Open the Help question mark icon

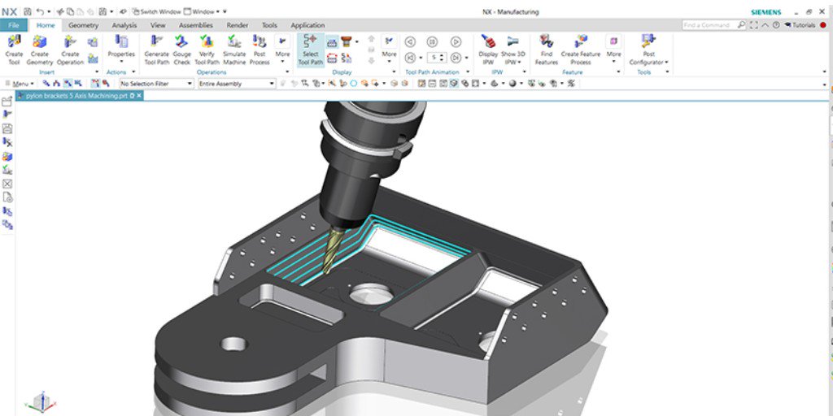[x=776, y=25]
